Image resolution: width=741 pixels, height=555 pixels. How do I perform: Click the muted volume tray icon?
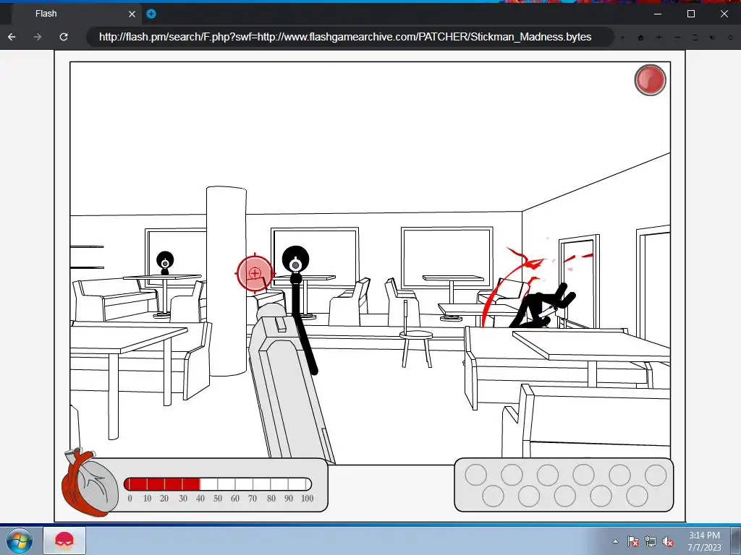(x=668, y=541)
